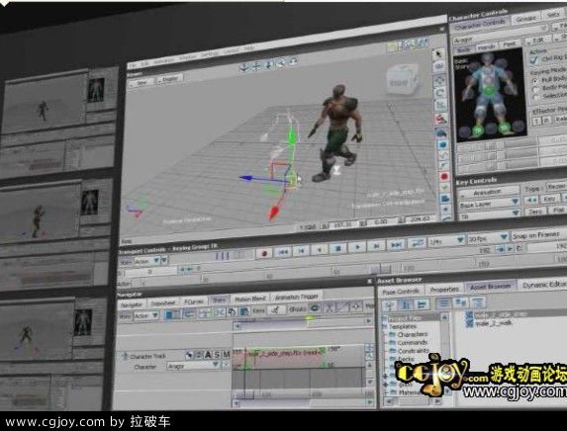567x431 pixels.
Task: Toggle the eye icon in Story toolbar
Action: pyautogui.click(x=315, y=308)
